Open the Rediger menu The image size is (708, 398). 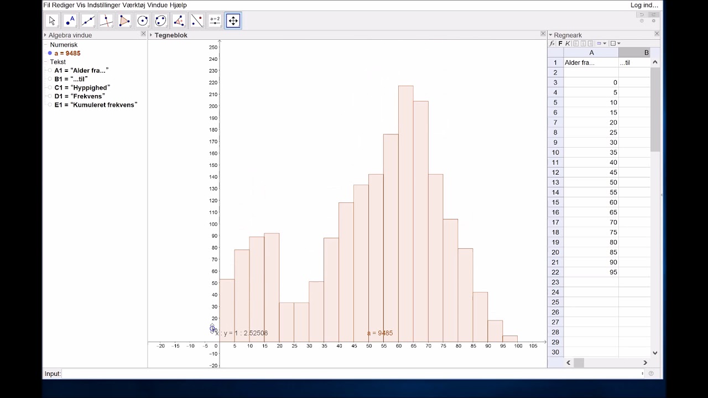(x=62, y=5)
